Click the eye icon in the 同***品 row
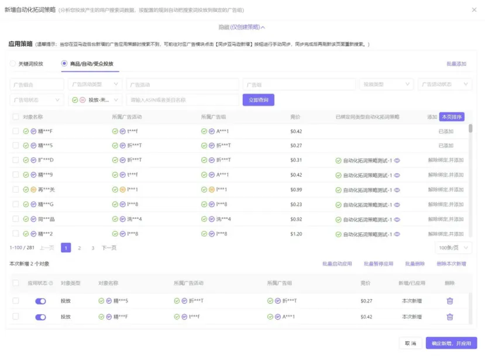The width and height of the screenshot is (485, 357). (397, 219)
